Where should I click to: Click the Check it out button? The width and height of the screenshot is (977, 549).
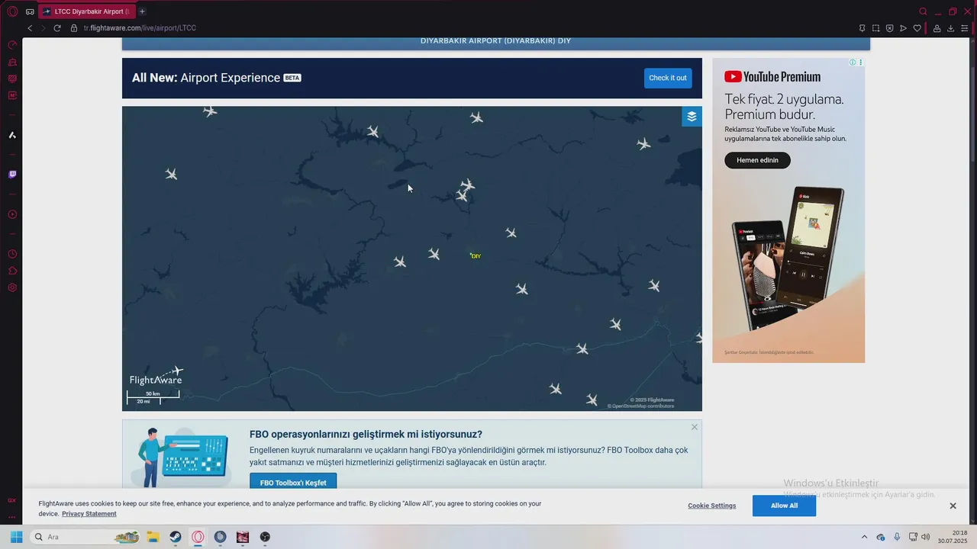point(668,78)
